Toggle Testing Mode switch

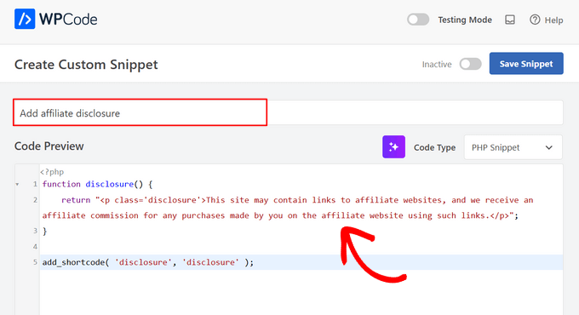[418, 20]
